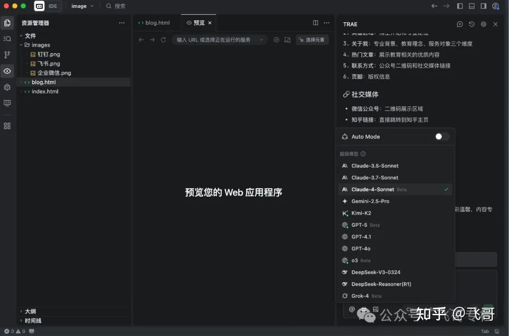Toggle left sidebar layout icon
Image resolution: width=509 pixels, height=336 pixels.
[460, 6]
